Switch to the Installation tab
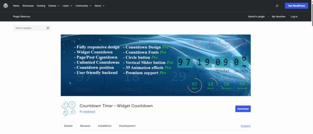The width and height of the screenshot is (313, 134). click(105, 126)
